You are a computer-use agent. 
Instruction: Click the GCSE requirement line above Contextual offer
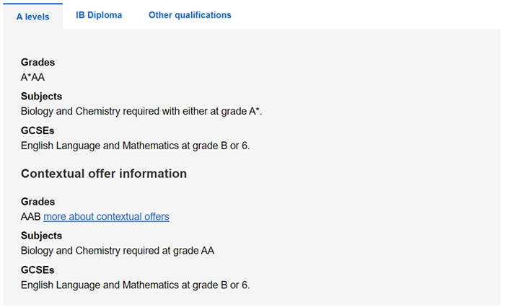tap(135, 146)
